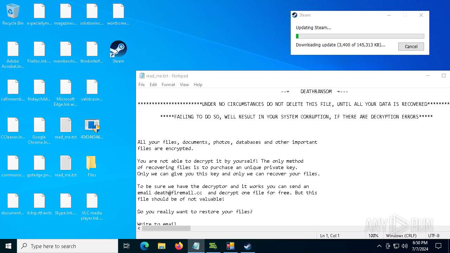Open Microsoft Edge from the taskbar
This screenshot has height=253, width=450.
[144, 246]
